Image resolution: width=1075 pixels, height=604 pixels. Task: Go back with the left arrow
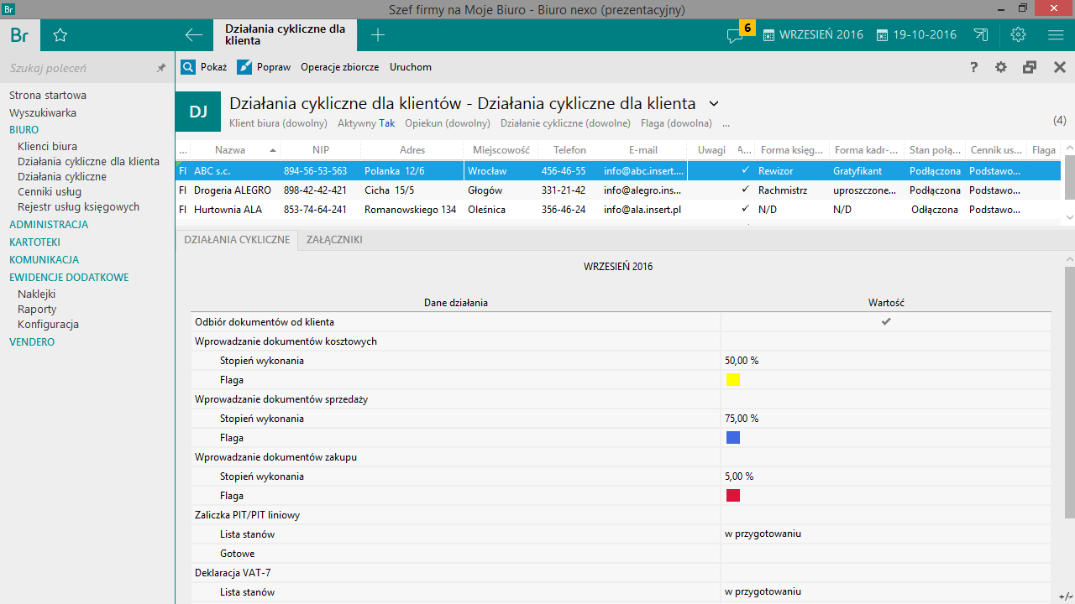(x=194, y=35)
